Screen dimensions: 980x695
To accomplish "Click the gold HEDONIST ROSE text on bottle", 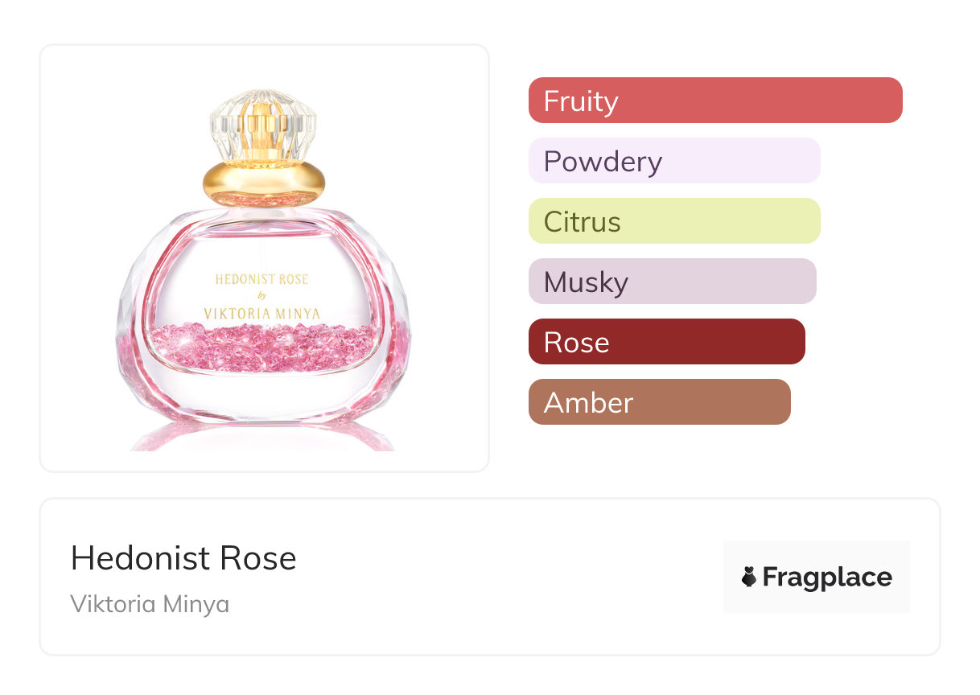I will (x=262, y=280).
